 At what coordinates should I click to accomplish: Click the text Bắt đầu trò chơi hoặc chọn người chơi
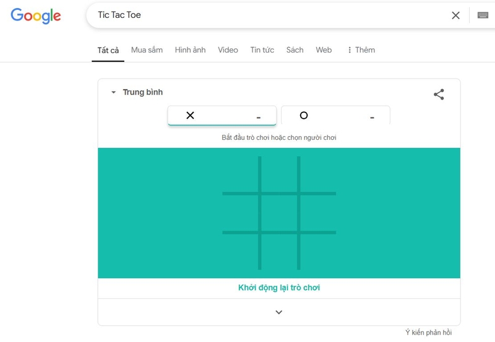coord(279,137)
